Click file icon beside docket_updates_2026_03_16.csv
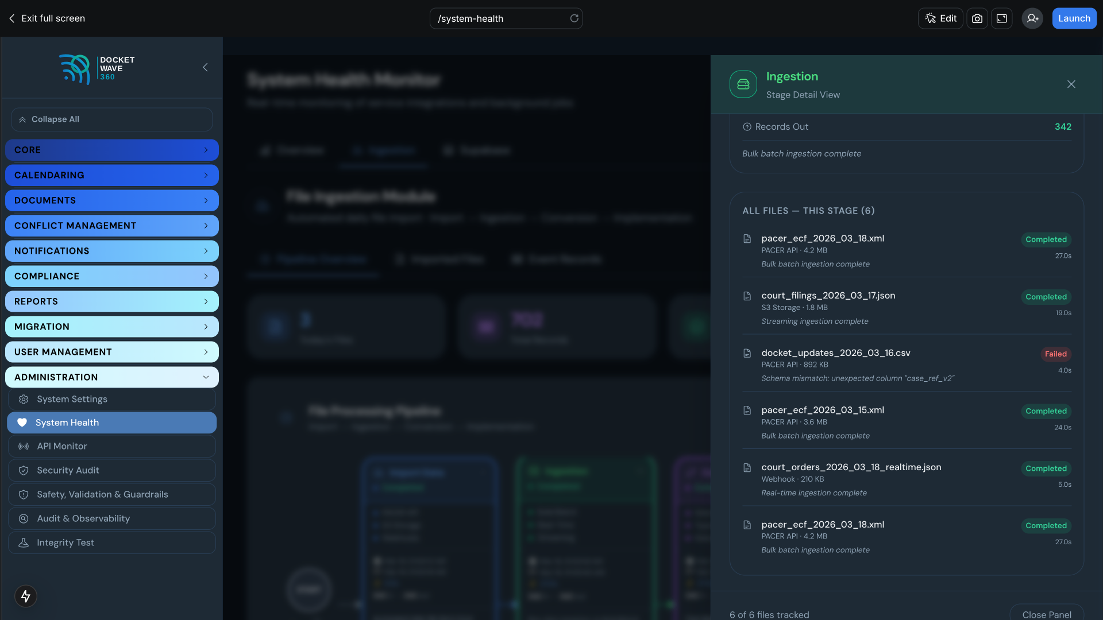The height and width of the screenshot is (620, 1103). (x=747, y=354)
